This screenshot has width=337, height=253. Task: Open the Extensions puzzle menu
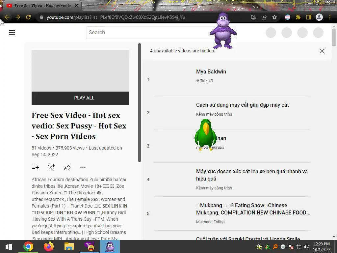[x=298, y=17]
